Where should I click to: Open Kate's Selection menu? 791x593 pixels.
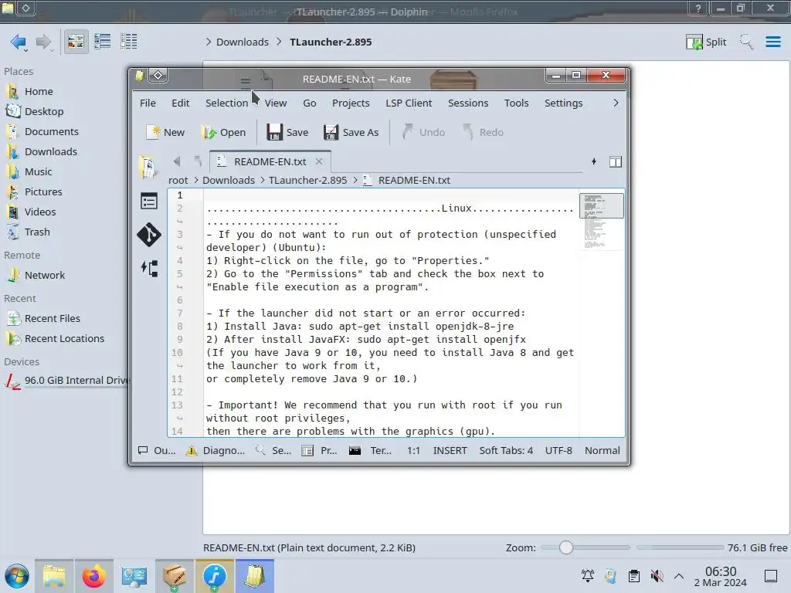point(226,103)
